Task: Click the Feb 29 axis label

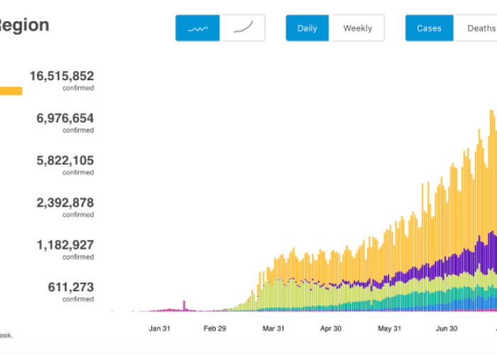Action: [215, 329]
